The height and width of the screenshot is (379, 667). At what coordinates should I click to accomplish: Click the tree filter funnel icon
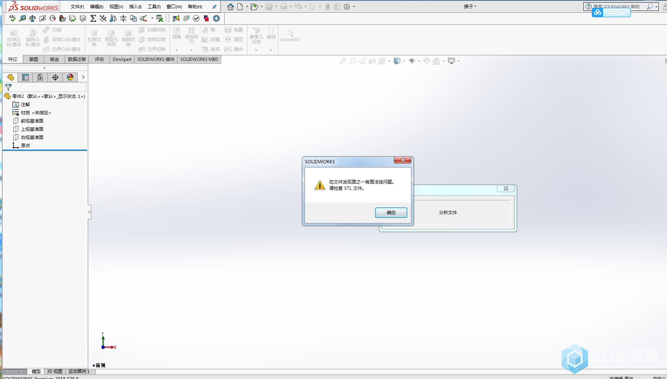pyautogui.click(x=8, y=87)
